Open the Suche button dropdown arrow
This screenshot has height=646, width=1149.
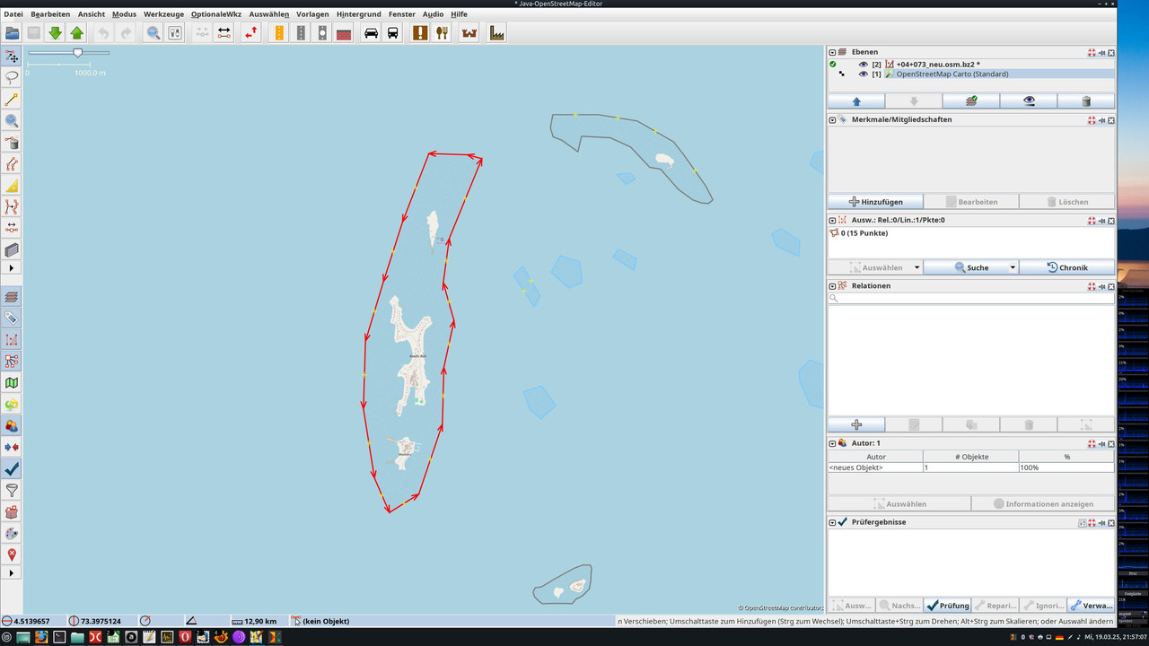(x=1013, y=267)
